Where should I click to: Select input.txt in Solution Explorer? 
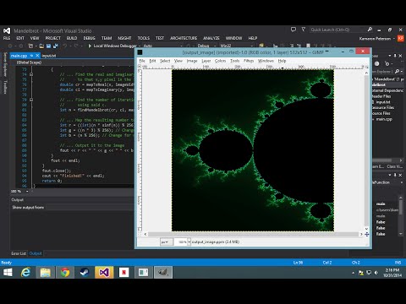tap(383, 102)
